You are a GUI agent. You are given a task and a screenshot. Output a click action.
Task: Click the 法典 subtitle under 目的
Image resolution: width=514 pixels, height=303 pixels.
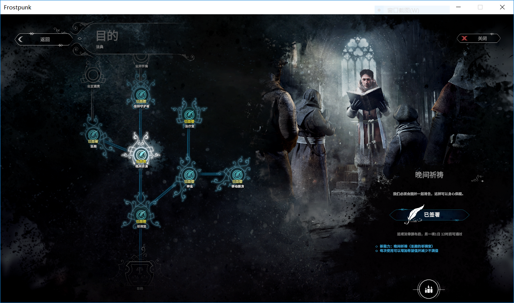coord(99,47)
